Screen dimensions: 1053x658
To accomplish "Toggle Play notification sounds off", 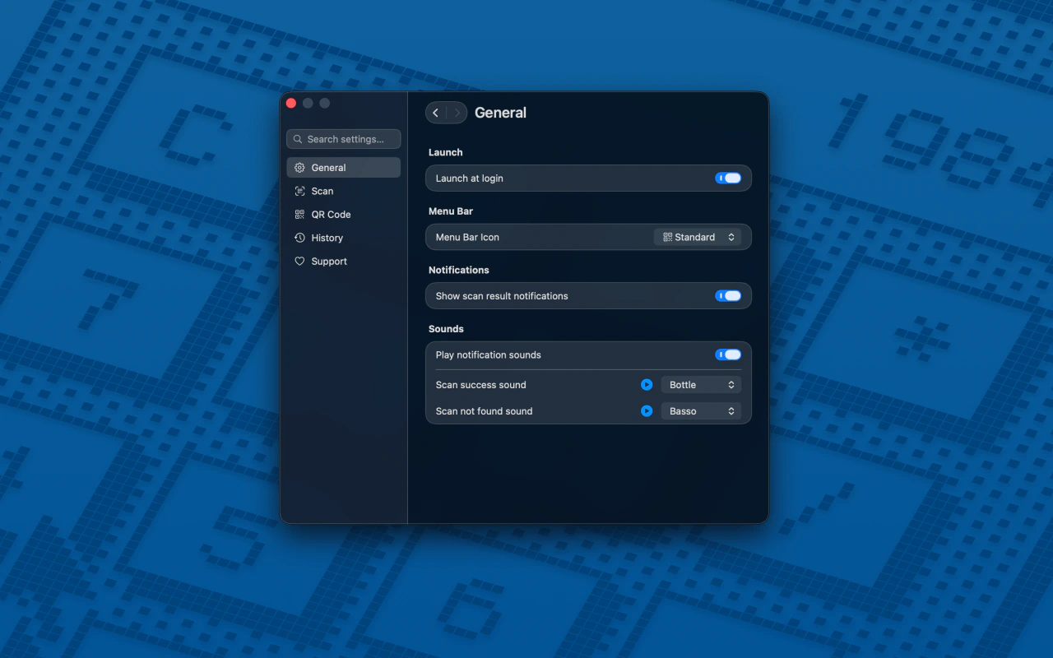I will 728,355.
